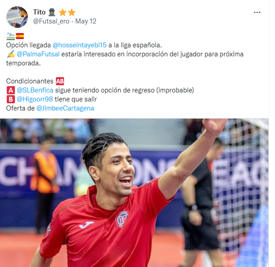Click the writing hand emoji before @PalmaFutsal
The image size is (275, 267).
[x=11, y=54]
